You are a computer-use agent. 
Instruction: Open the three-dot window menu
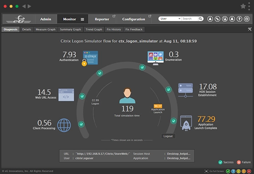tap(249, 6)
